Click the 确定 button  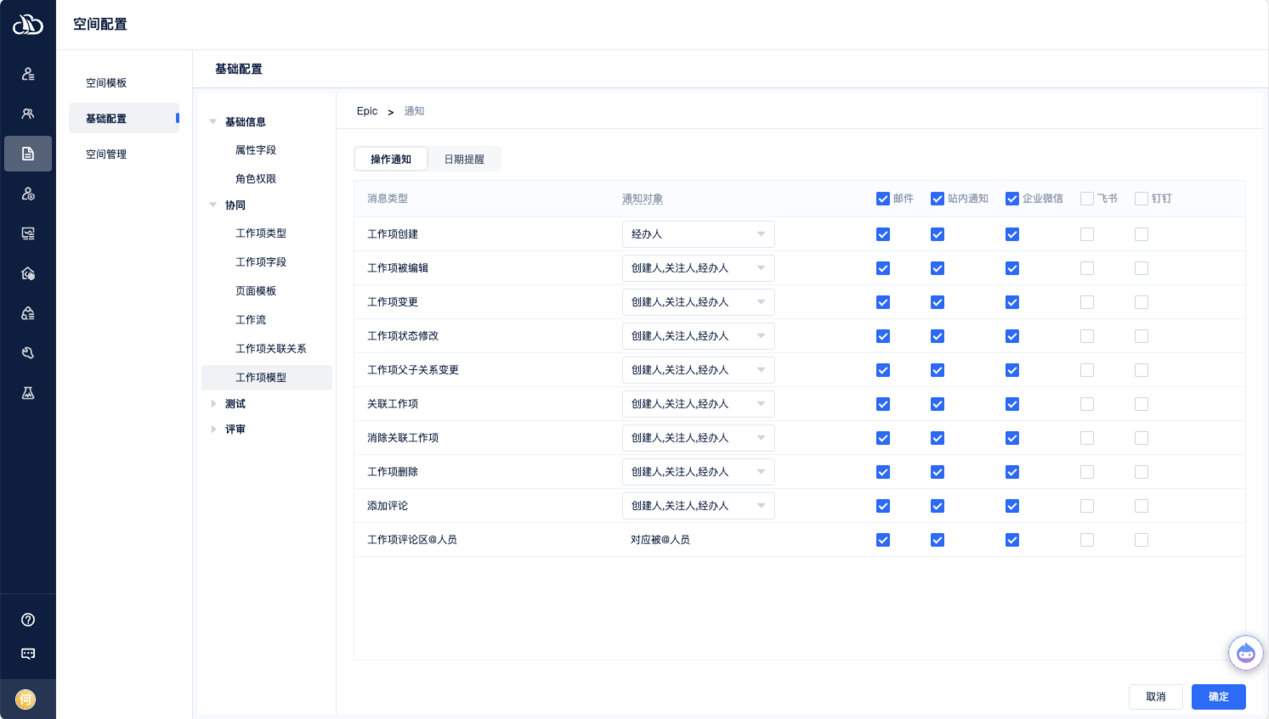pos(1218,697)
